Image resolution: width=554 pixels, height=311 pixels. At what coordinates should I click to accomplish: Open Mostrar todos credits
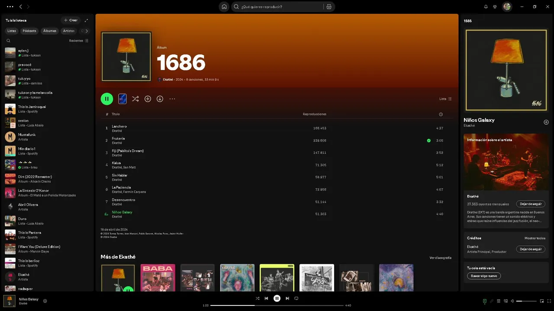click(535, 238)
